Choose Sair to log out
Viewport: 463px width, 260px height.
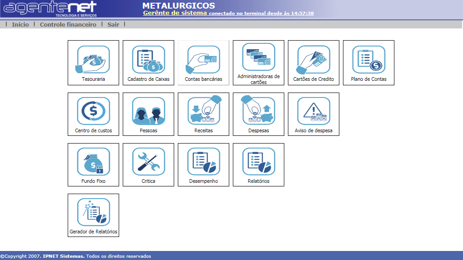tap(113, 24)
